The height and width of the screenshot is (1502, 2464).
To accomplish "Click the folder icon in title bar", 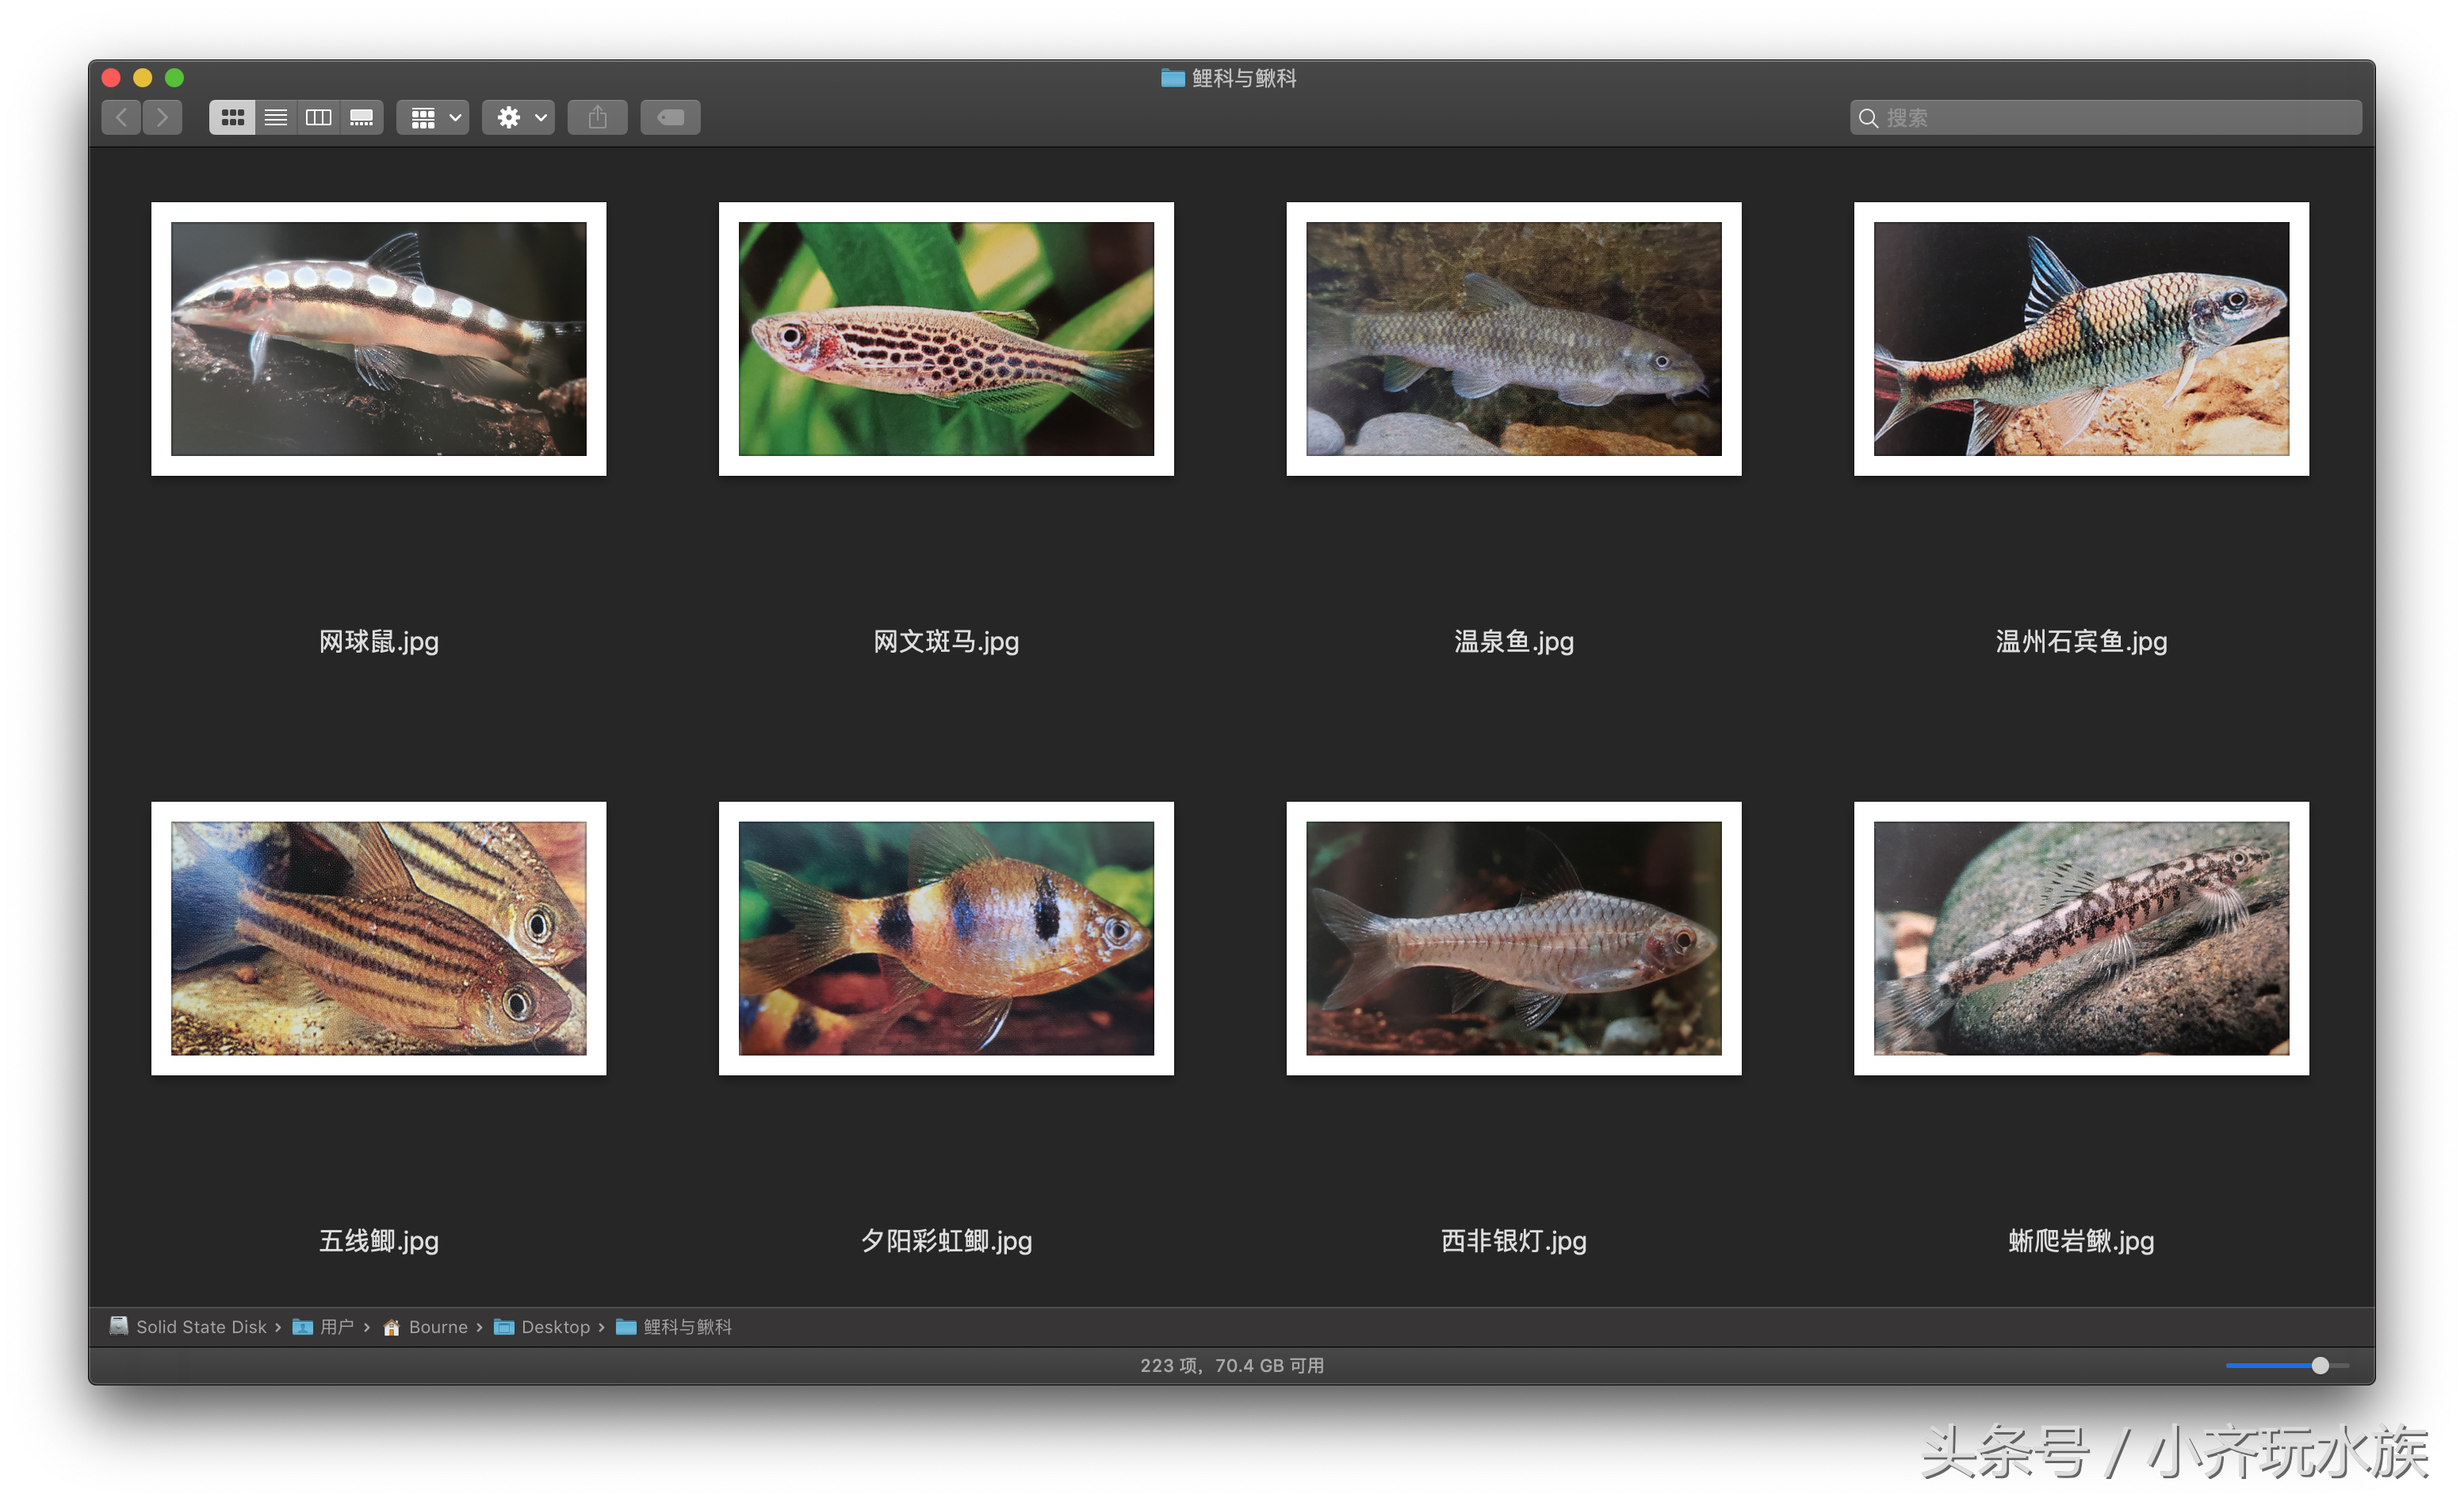I will (1173, 78).
